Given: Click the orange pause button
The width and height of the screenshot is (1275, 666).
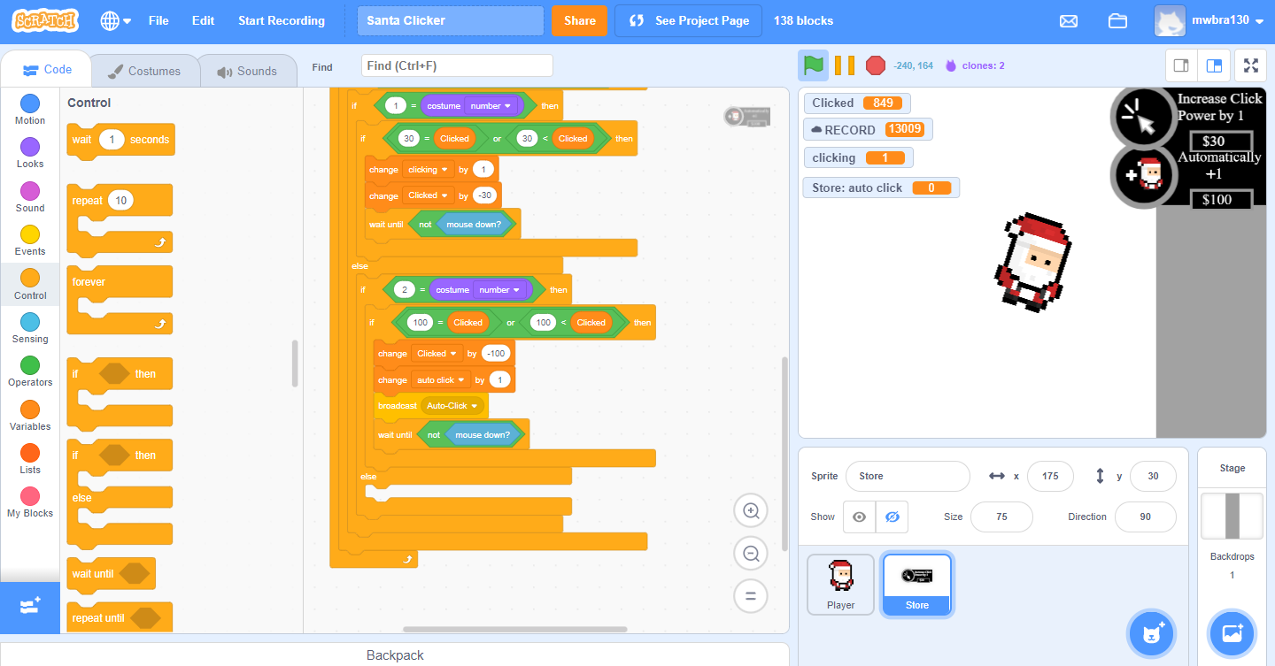Looking at the screenshot, I should 845,65.
